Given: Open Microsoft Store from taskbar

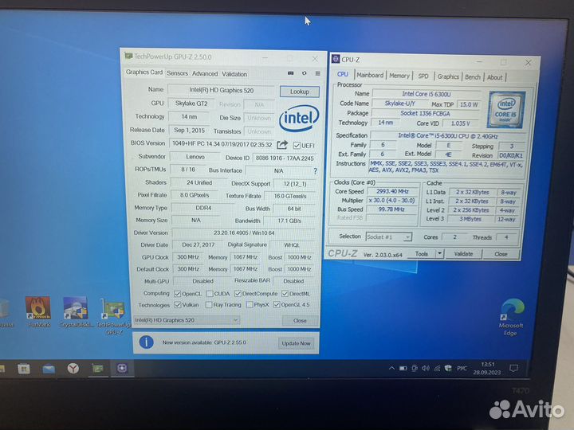Looking at the screenshot, I should point(24,369).
